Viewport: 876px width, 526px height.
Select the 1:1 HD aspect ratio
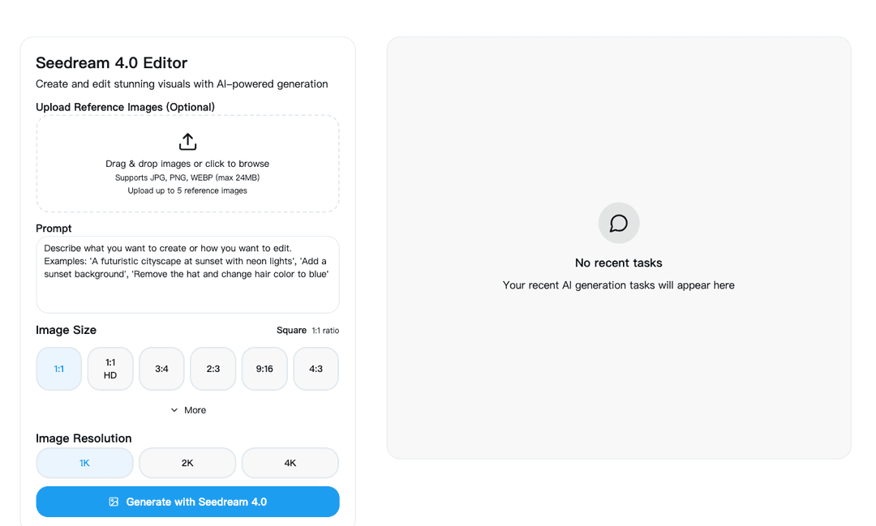click(x=109, y=369)
